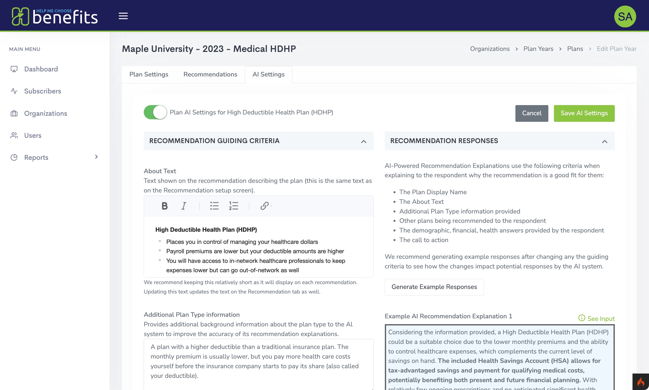This screenshot has height=390, width=649.
Task: Click 'The call to action' bullet
Action: coord(424,240)
